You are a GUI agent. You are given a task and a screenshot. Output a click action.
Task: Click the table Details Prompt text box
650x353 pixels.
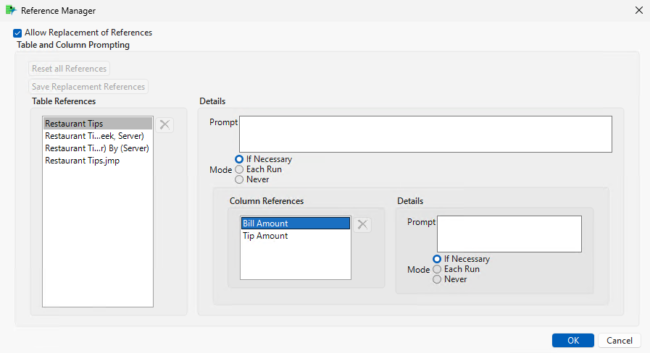pyautogui.click(x=425, y=134)
